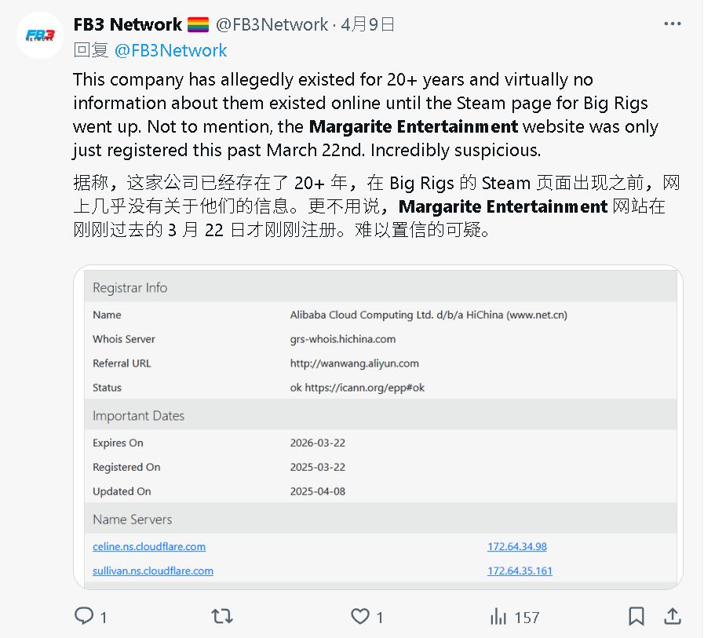Click the English tweet text body
This screenshot has height=638, width=704.
click(366, 115)
